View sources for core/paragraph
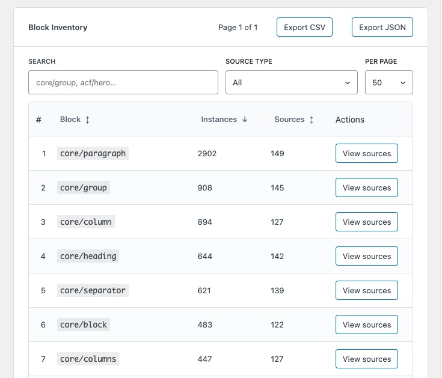The width and height of the screenshot is (442, 378). pos(366,153)
